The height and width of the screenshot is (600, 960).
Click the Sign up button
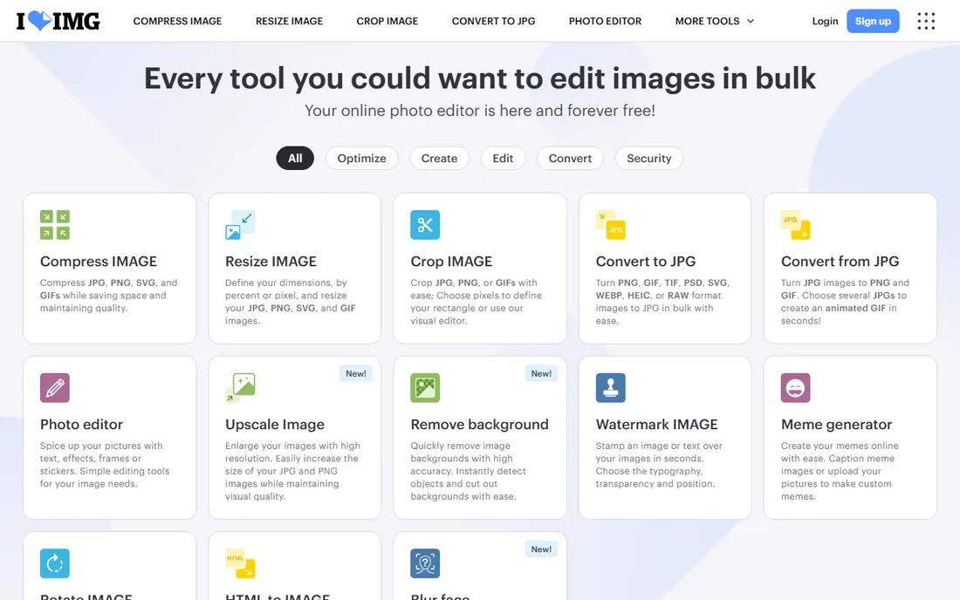873,22
